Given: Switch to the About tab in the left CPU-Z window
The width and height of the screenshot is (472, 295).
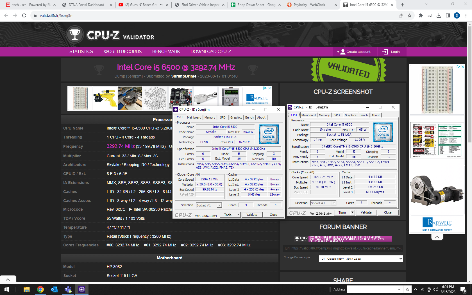Looking at the screenshot, I should [261, 117].
